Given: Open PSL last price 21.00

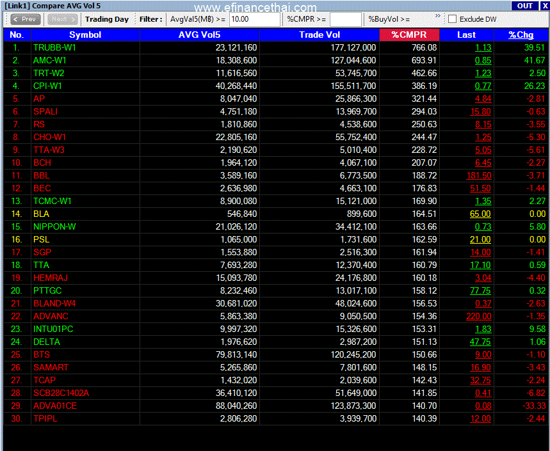Looking at the screenshot, I should [x=481, y=240].
